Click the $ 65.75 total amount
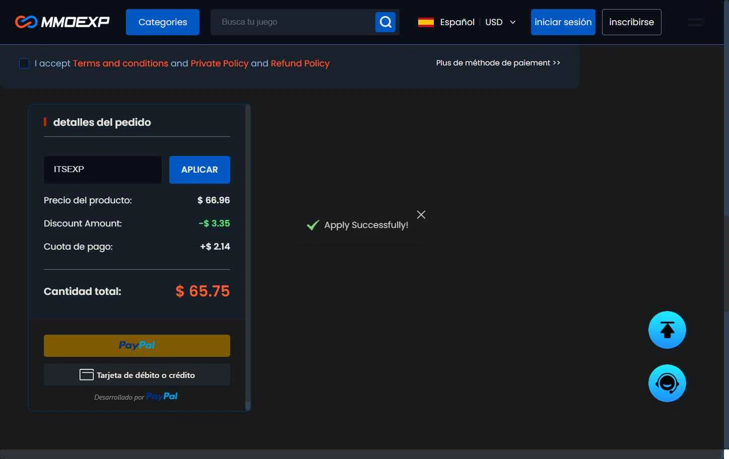The image size is (729, 459). pos(203,291)
